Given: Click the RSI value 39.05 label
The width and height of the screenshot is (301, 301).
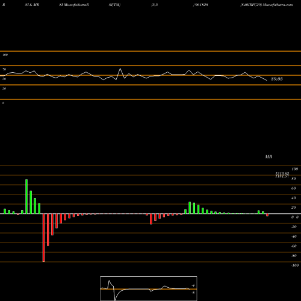Looking at the screenshot, I should (x=277, y=79).
